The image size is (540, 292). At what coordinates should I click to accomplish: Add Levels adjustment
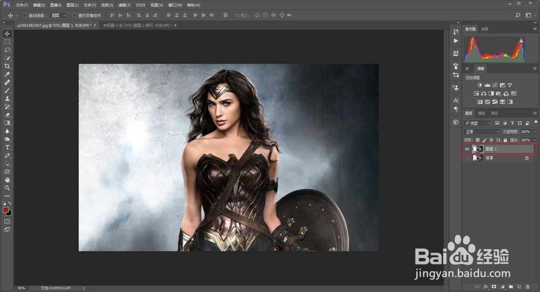[x=487, y=85]
